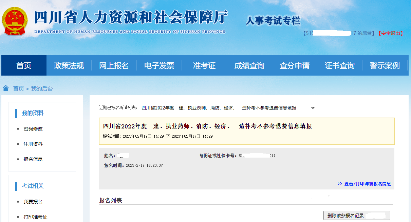View 警示案例 from the top navigation
Viewport: 411px width, 222px height.
(x=385, y=65)
